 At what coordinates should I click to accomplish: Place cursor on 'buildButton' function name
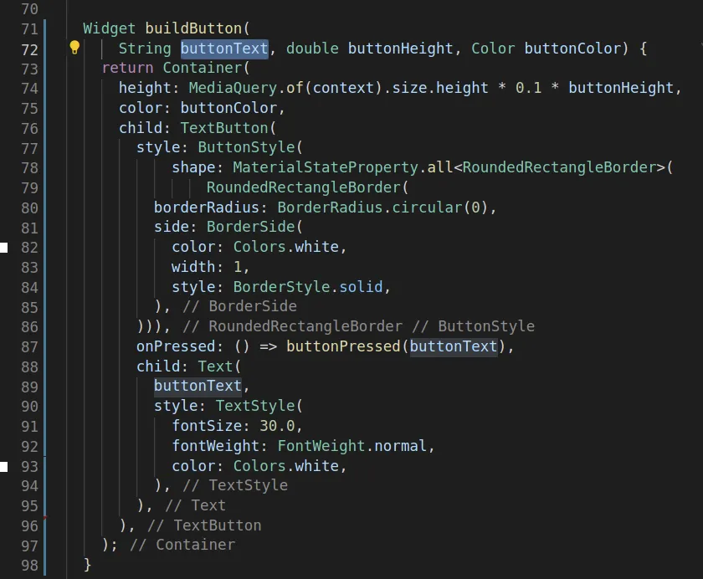[x=193, y=28]
